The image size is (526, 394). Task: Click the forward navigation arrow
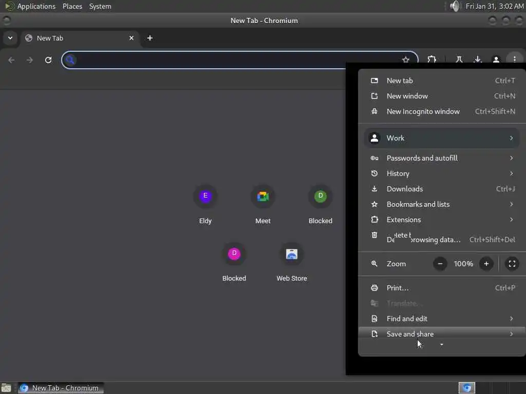[x=30, y=60]
